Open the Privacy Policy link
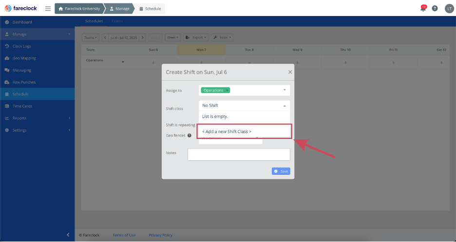456x242 pixels. pos(161,235)
